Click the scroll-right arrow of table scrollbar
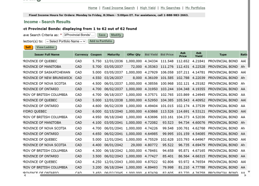This screenshot has height=186, width=259. [245, 175]
